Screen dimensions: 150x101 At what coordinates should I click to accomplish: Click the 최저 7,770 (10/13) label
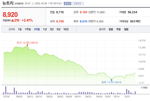111,82
